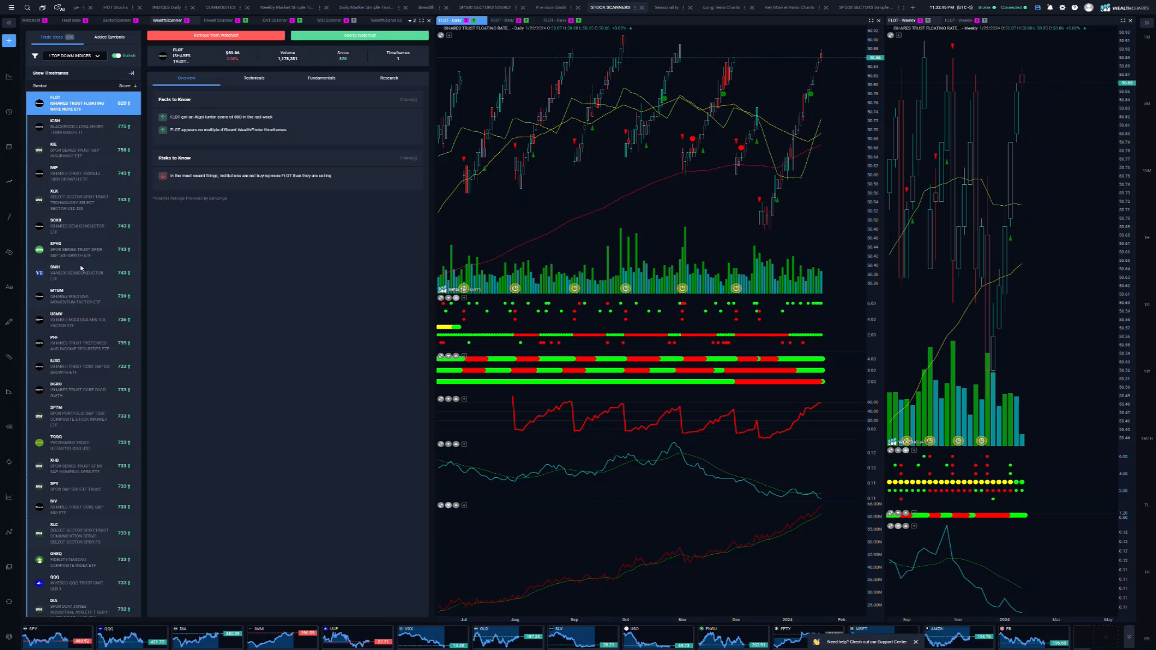Screen dimensions: 1156x650
Task: Toggle the Bullish switch
Action: click(116, 55)
